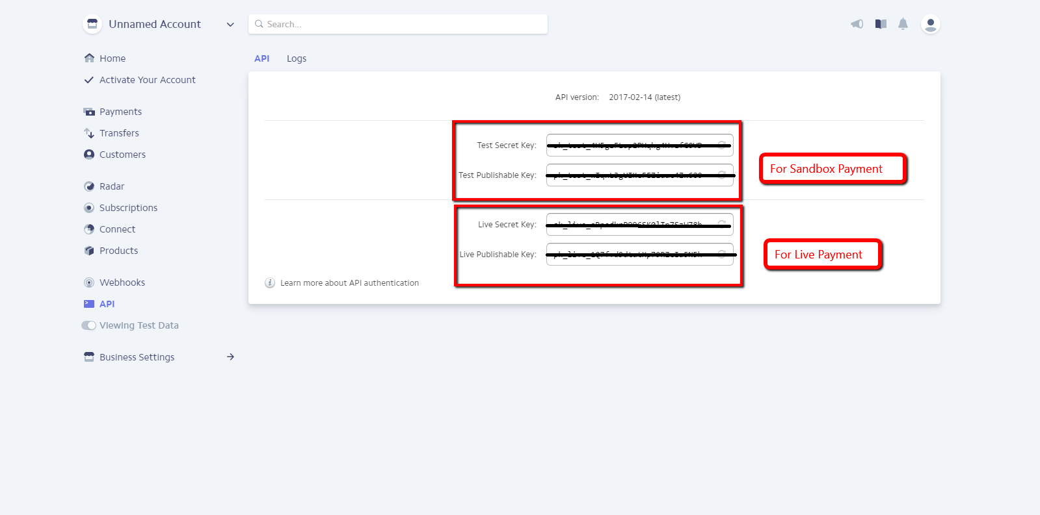Select the Test Secret Key field

point(640,145)
